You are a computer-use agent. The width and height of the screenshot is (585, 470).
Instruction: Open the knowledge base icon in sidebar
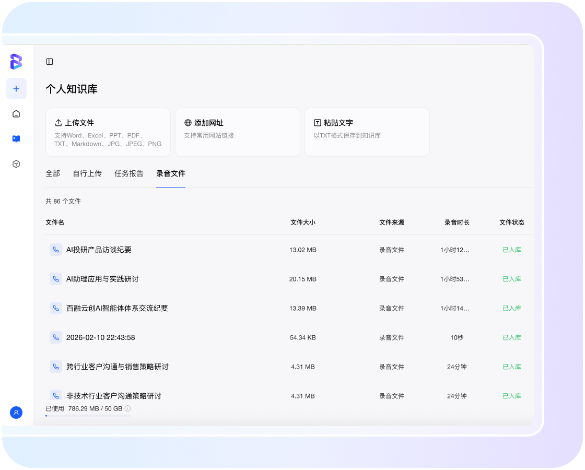[16, 139]
